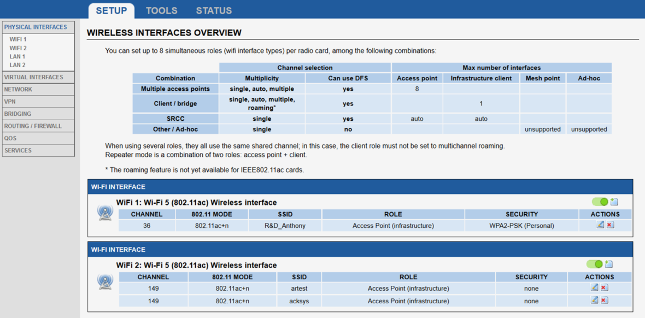Edit the acksys SSID entry
The image size is (645, 318).
[x=594, y=300]
